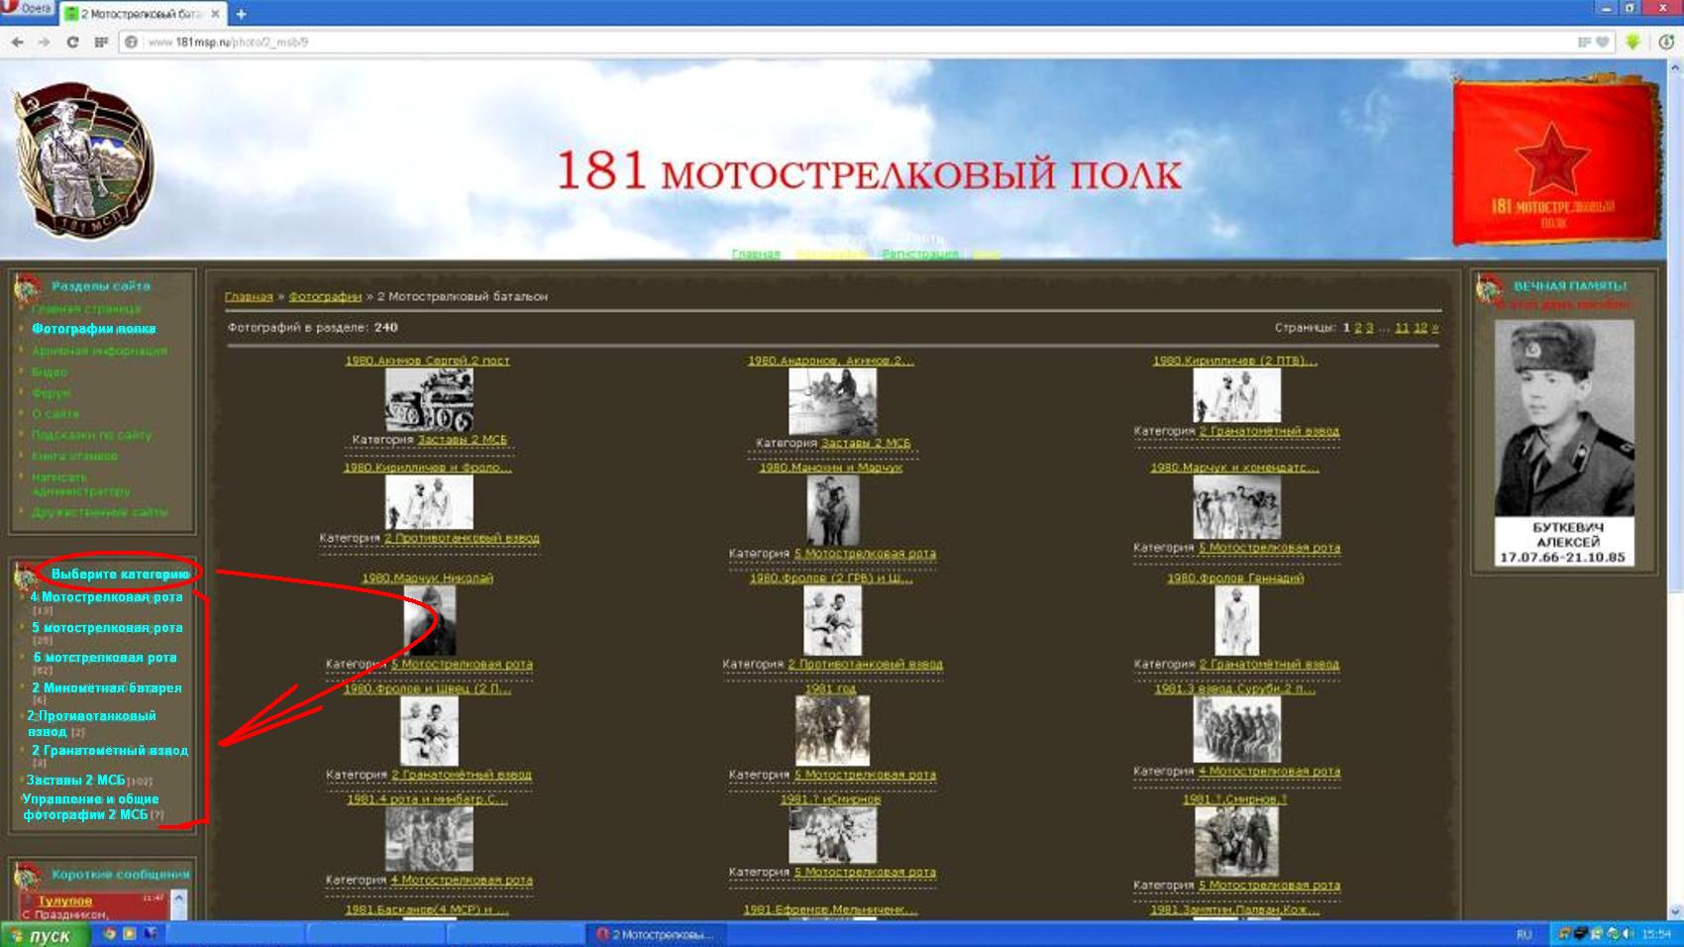Open thumbnail '1981 год'
The width and height of the screenshot is (1684, 947).
(832, 731)
